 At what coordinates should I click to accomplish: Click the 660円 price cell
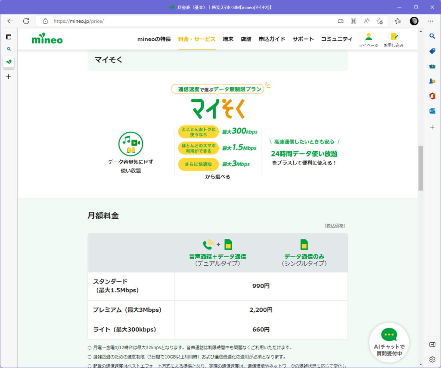(261, 330)
